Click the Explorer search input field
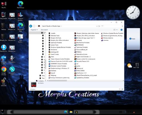Screen dimensions: 142x115 (x=111, y=26)
